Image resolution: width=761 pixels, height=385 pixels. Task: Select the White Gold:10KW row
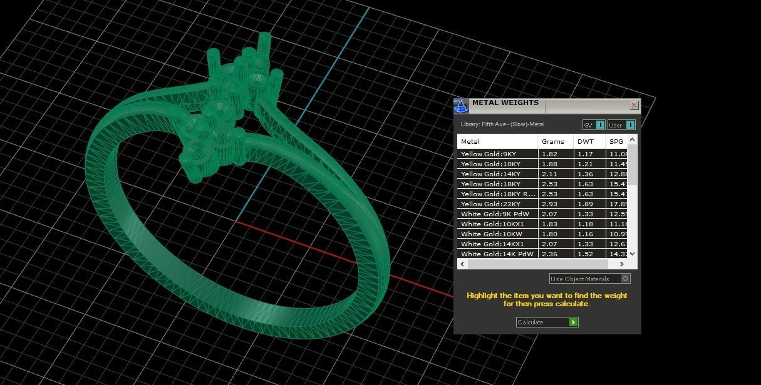click(x=542, y=234)
